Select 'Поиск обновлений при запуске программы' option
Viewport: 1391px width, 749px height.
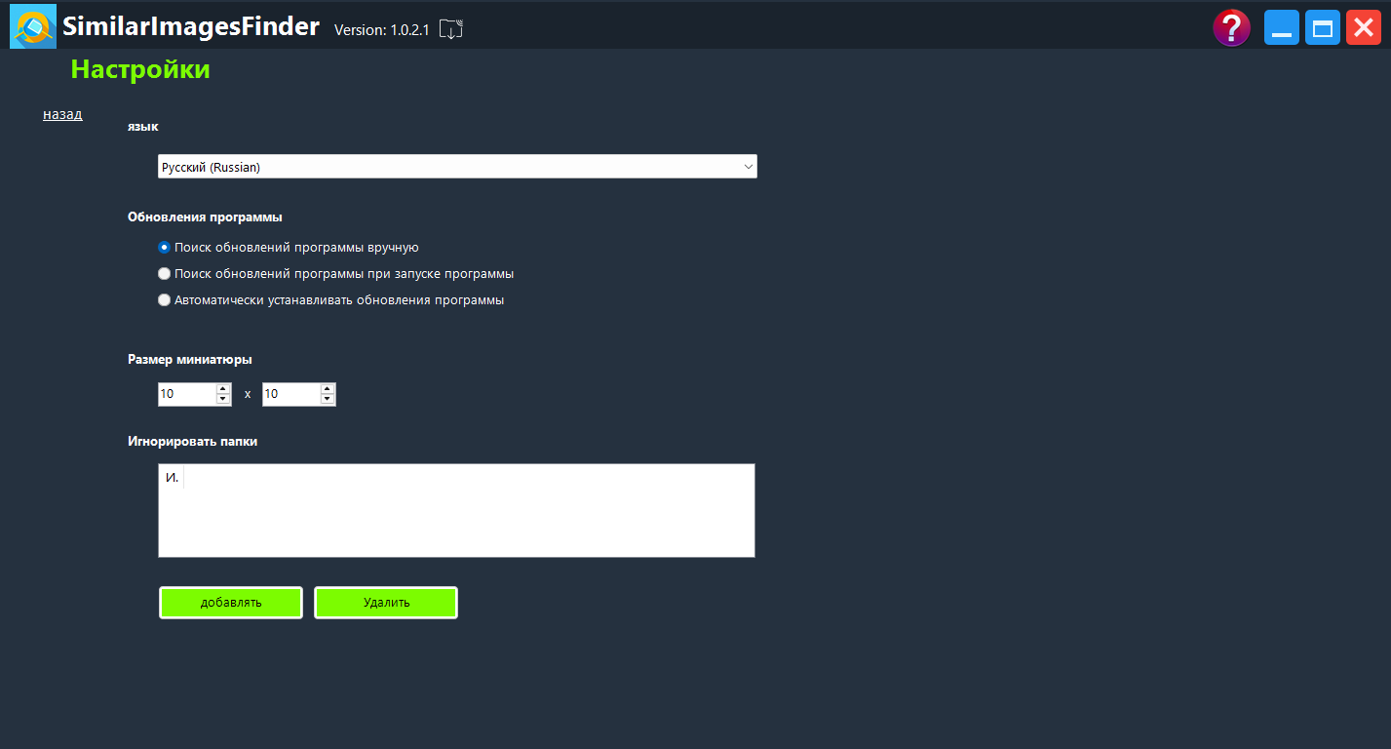pyautogui.click(x=164, y=274)
